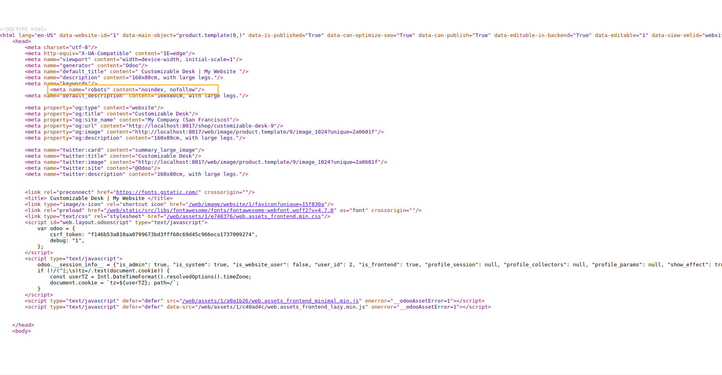Click the closing head tag

pos(23,325)
